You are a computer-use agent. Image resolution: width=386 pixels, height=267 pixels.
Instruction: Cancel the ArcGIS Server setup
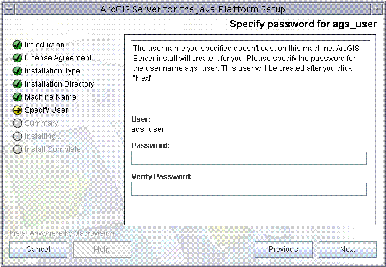click(x=38, y=250)
